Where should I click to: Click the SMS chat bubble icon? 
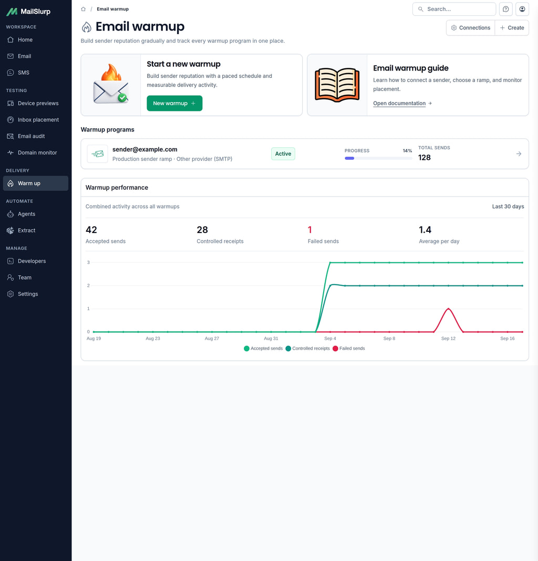pos(11,73)
